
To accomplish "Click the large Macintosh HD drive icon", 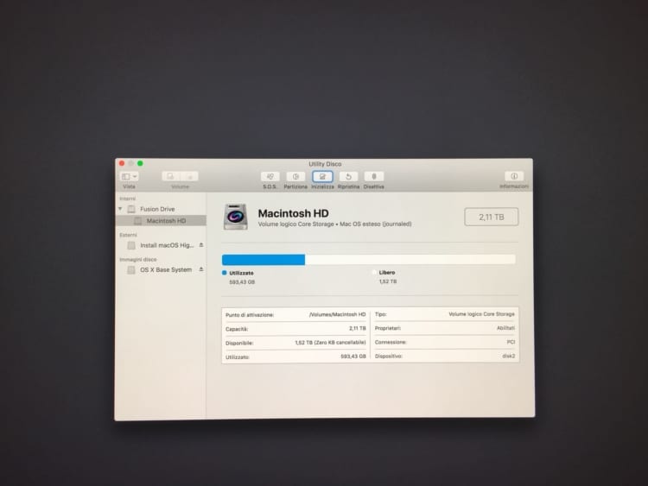I will tap(236, 217).
